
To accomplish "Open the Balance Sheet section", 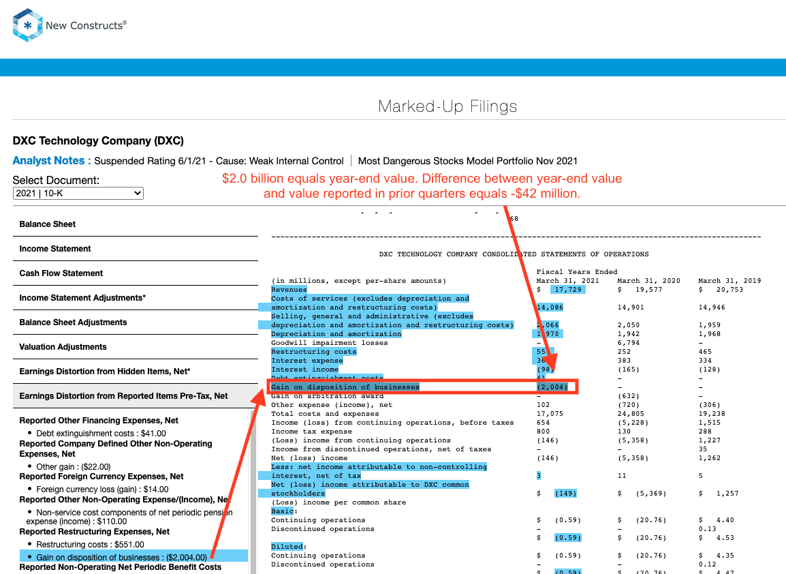I will coord(136,224).
